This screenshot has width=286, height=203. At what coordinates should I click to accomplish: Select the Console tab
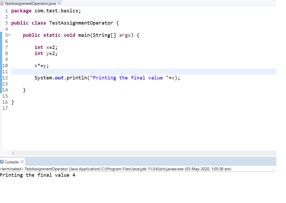pyautogui.click(x=12, y=162)
